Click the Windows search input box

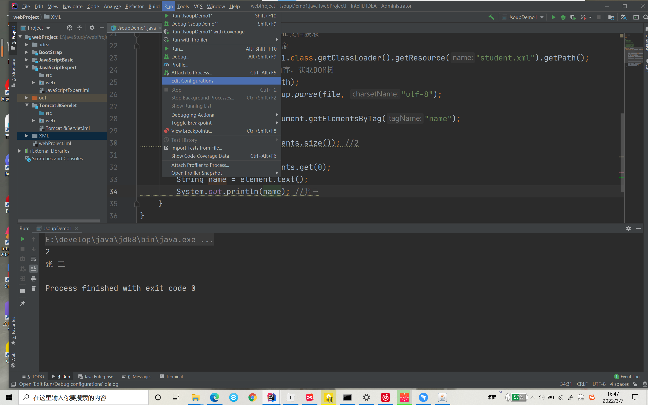(84, 397)
